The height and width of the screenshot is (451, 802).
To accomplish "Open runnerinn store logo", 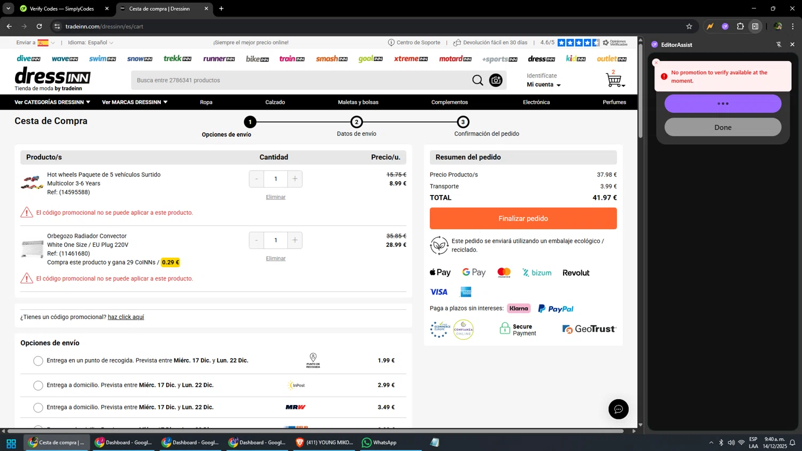I will tap(219, 59).
